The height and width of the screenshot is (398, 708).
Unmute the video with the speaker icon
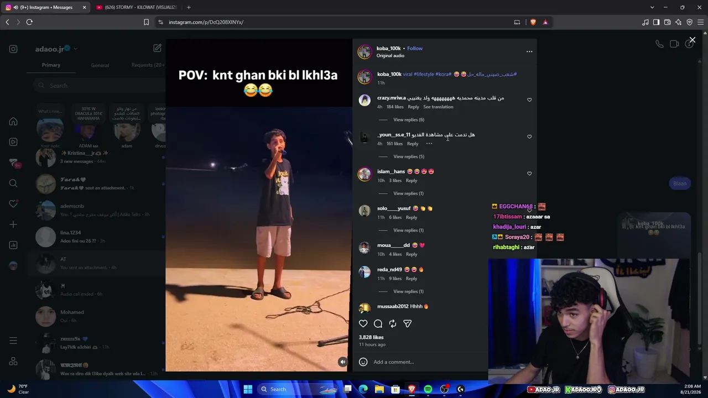(x=342, y=362)
